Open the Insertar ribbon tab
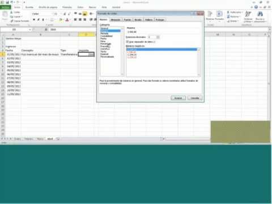Screen dimensions: 272x204 click(x=29, y=7)
